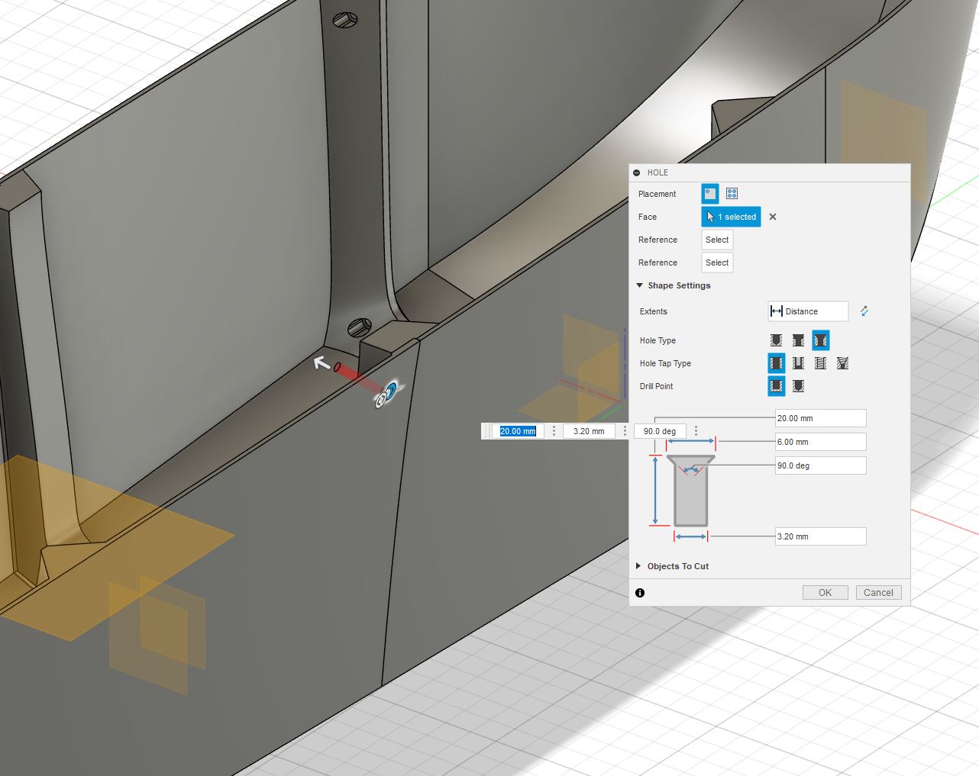This screenshot has width=979, height=776.
Task: Open the Extents Distance dropdown
Action: click(x=808, y=311)
